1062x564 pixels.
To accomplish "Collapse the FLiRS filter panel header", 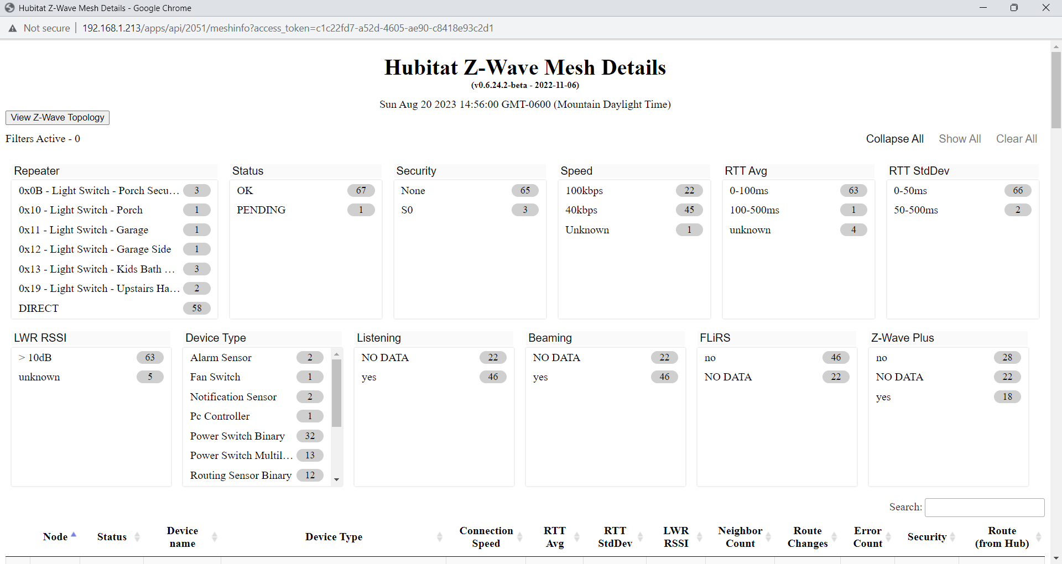I will coord(777,338).
